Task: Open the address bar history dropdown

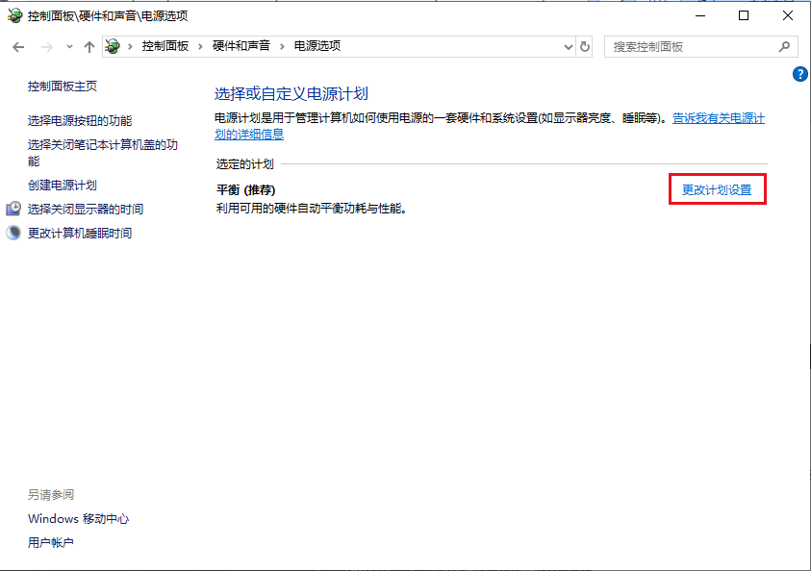Action: [x=568, y=47]
